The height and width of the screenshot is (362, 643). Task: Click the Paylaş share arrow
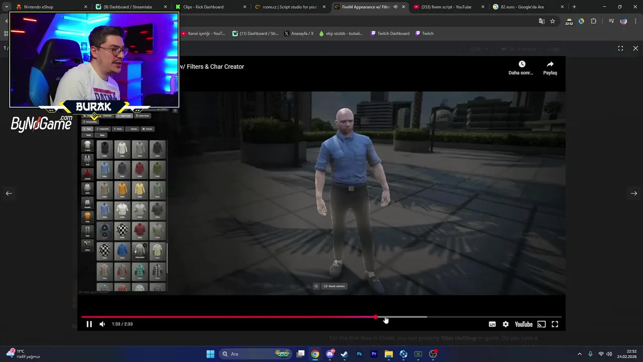(550, 64)
